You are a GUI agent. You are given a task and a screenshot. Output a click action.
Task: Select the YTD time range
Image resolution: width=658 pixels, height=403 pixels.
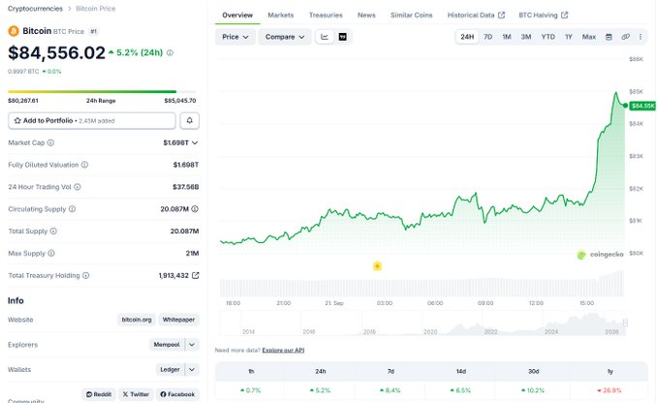(548, 37)
